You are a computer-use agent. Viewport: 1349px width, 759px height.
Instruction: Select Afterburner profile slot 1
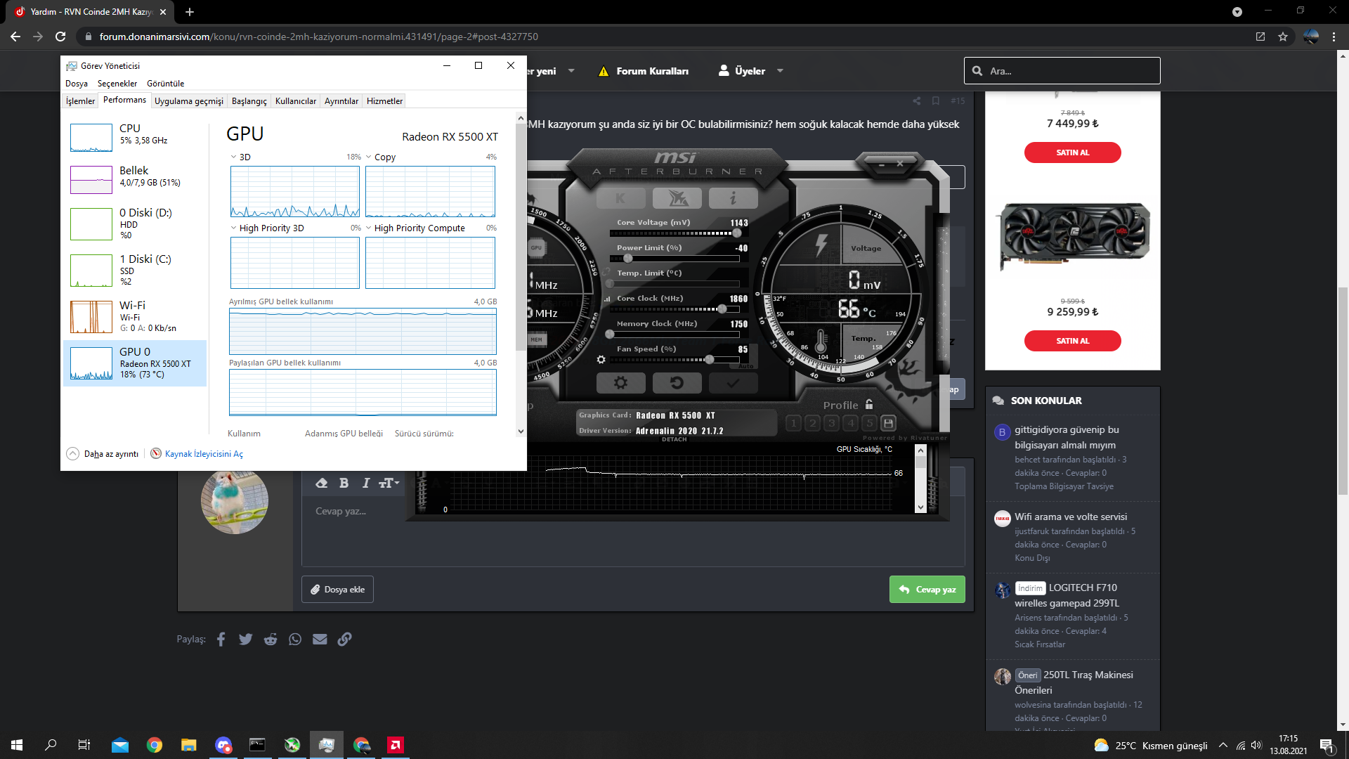pos(794,423)
